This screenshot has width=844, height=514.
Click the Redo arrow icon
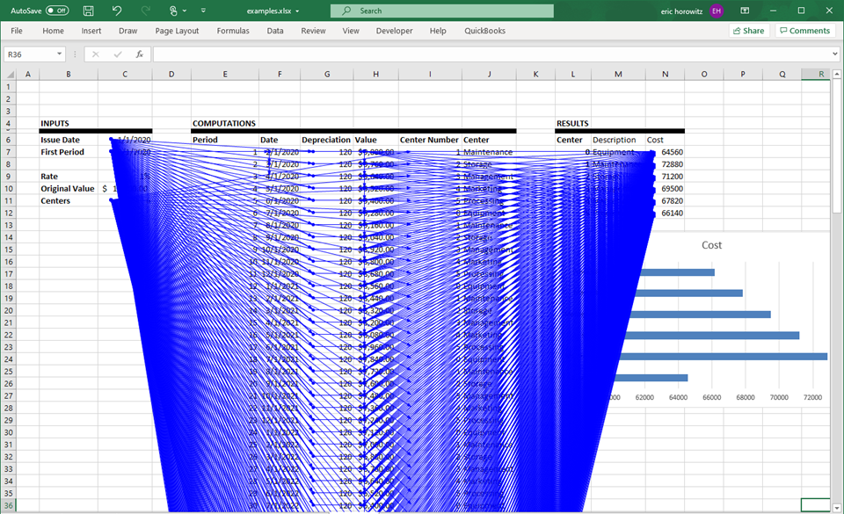point(145,11)
